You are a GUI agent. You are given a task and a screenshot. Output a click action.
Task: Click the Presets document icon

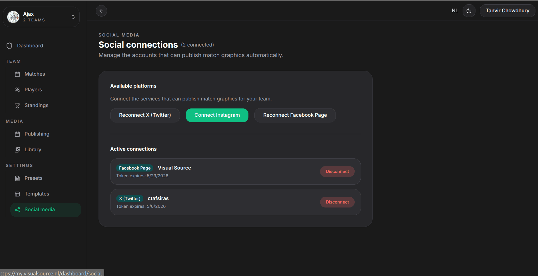(x=17, y=178)
